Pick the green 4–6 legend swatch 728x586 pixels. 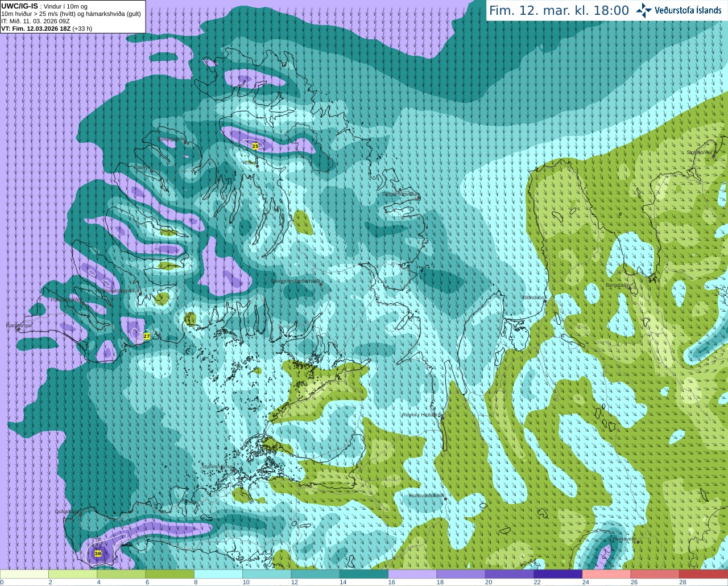121,574
